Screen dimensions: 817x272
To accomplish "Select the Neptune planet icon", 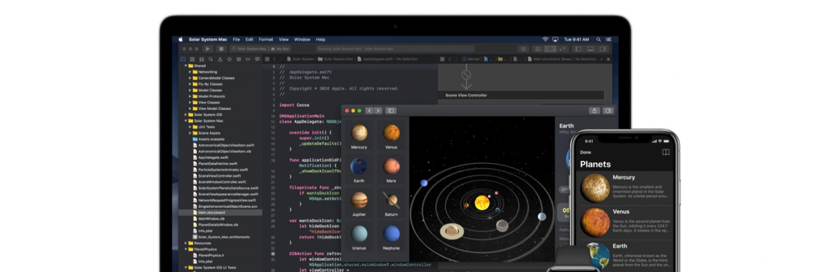I will [391, 234].
